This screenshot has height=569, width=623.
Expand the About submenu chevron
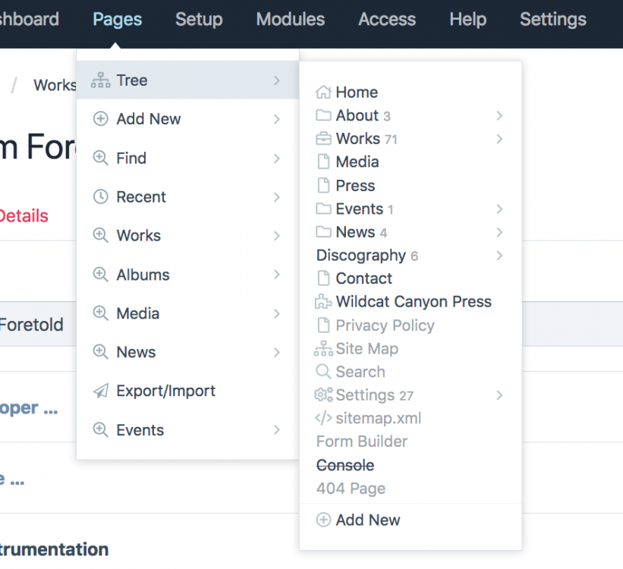499,115
